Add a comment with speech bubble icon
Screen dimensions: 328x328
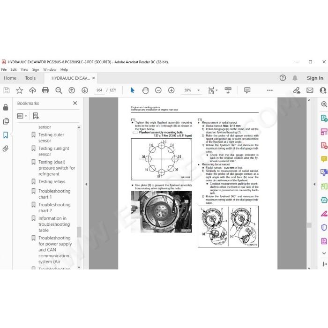tap(247, 90)
